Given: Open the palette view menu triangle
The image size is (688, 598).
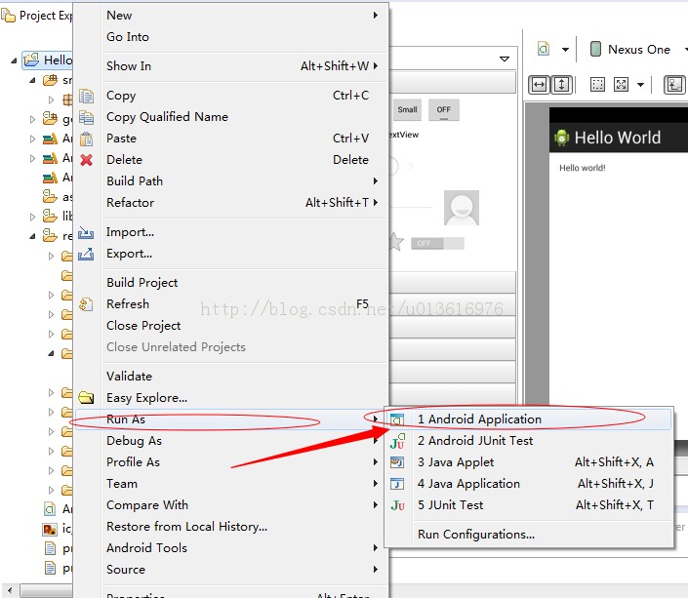Looking at the screenshot, I should tap(505, 59).
